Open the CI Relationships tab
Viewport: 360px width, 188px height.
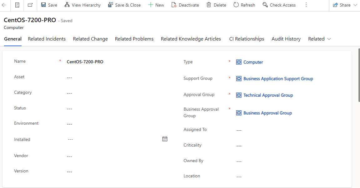coord(246,39)
